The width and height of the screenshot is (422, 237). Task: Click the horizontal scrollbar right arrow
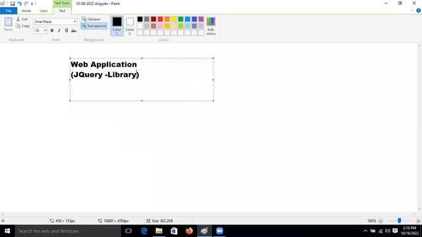pos(415,214)
